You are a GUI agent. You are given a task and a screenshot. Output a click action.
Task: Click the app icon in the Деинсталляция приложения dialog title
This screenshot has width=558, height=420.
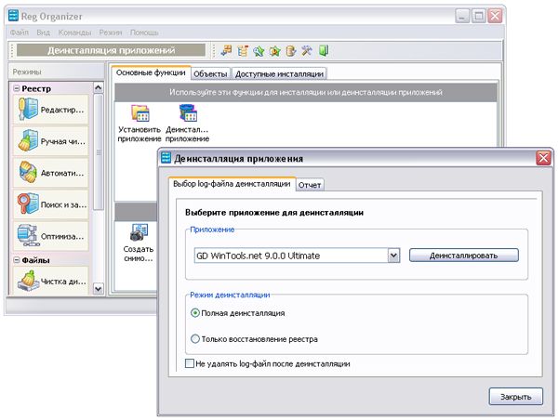point(166,158)
